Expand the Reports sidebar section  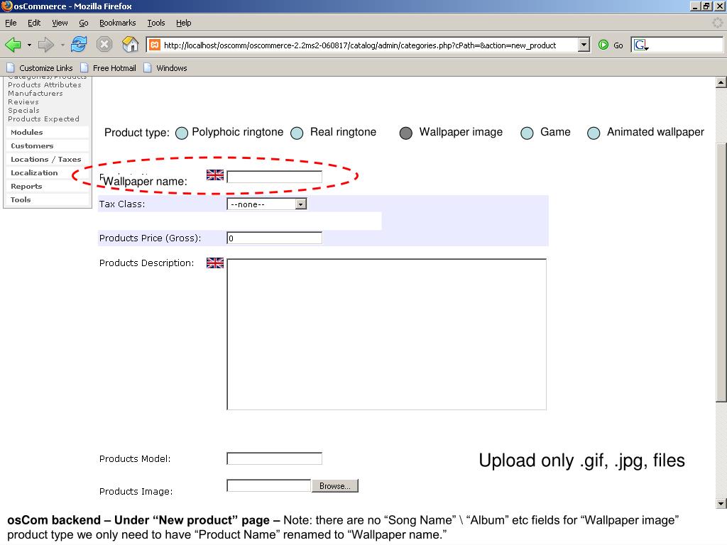pyautogui.click(x=47, y=187)
